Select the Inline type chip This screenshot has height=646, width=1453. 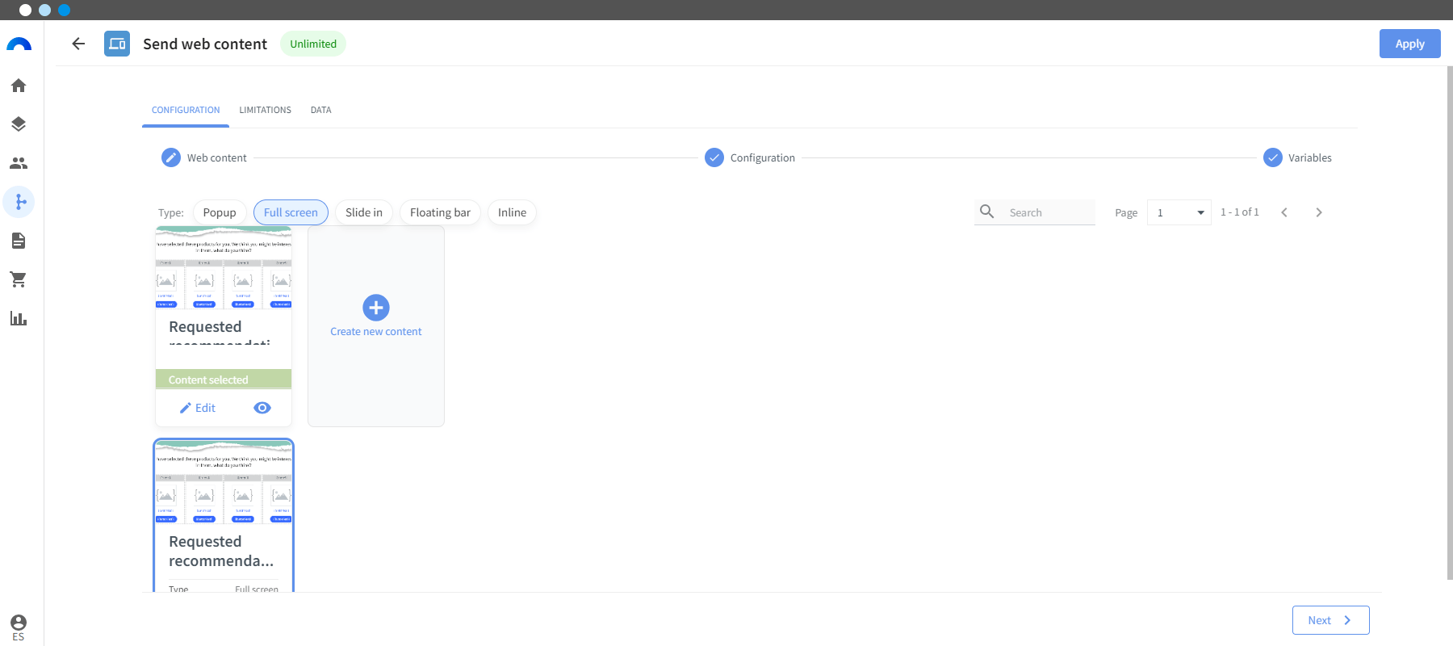point(512,212)
